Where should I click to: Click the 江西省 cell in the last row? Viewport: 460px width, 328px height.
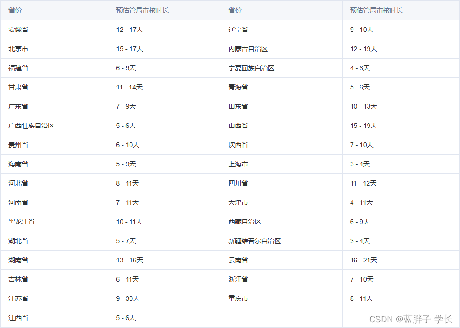pos(18,318)
